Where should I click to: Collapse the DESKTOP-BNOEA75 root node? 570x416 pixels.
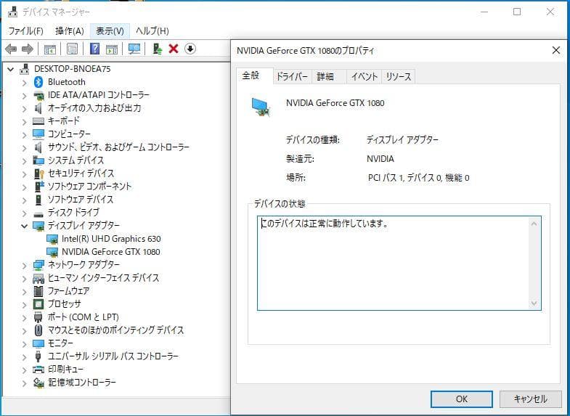pos(10,69)
